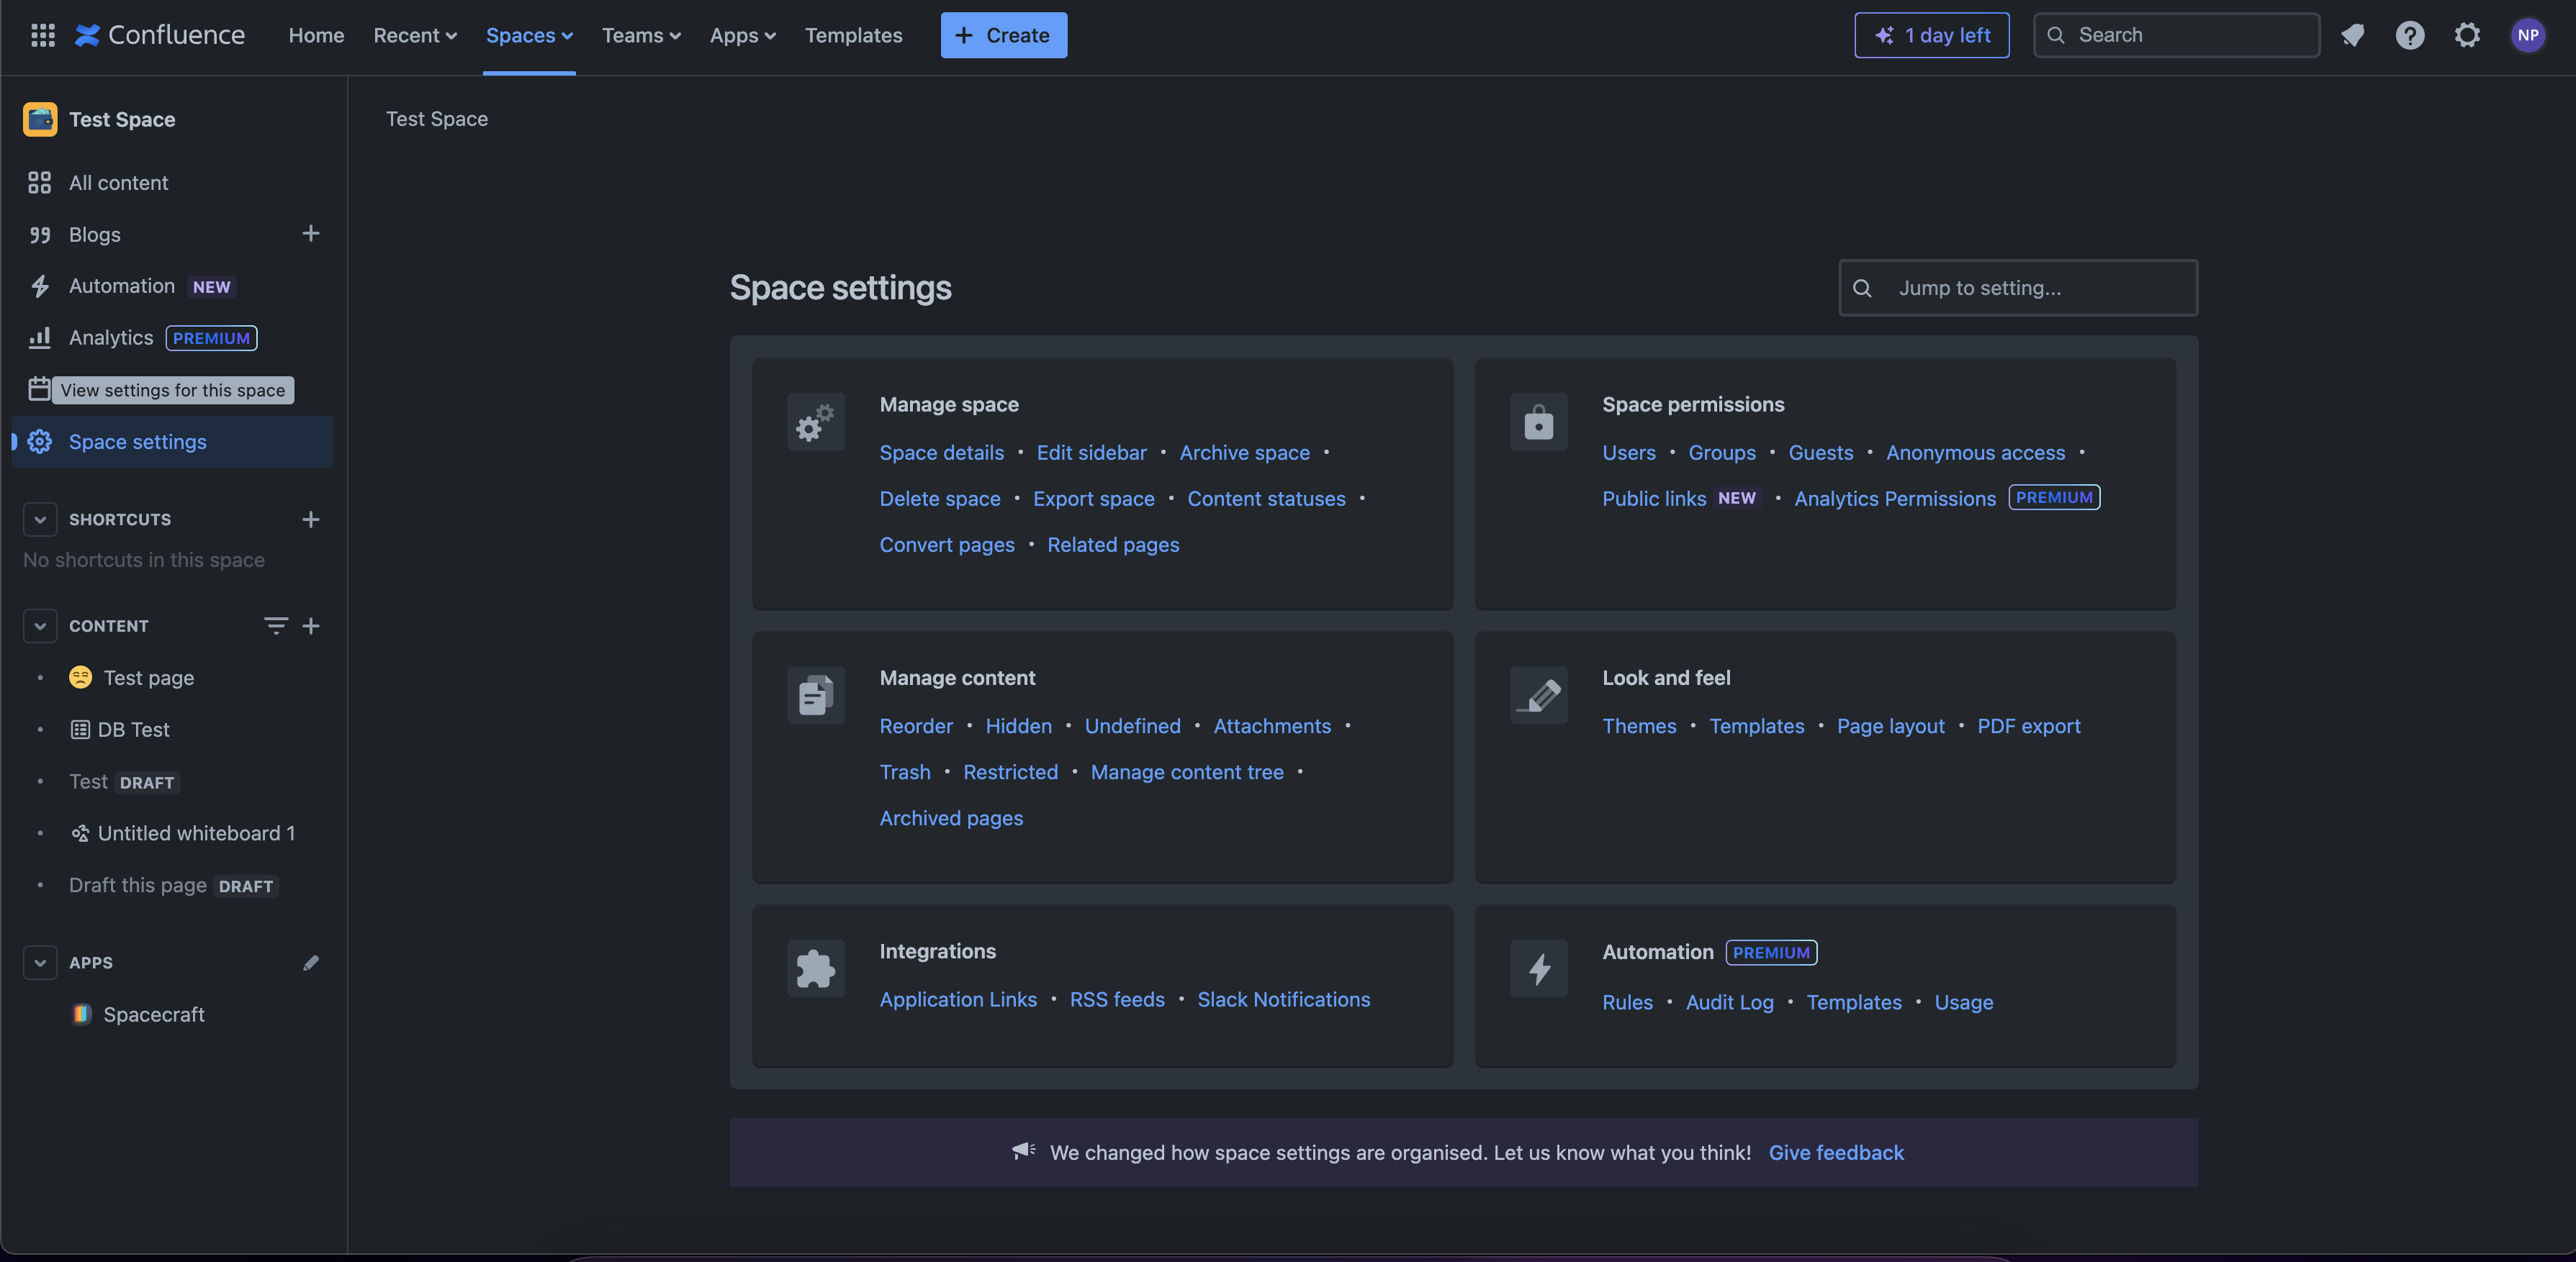Select All content in the sidebar
The width and height of the screenshot is (2576, 1262).
118,183
